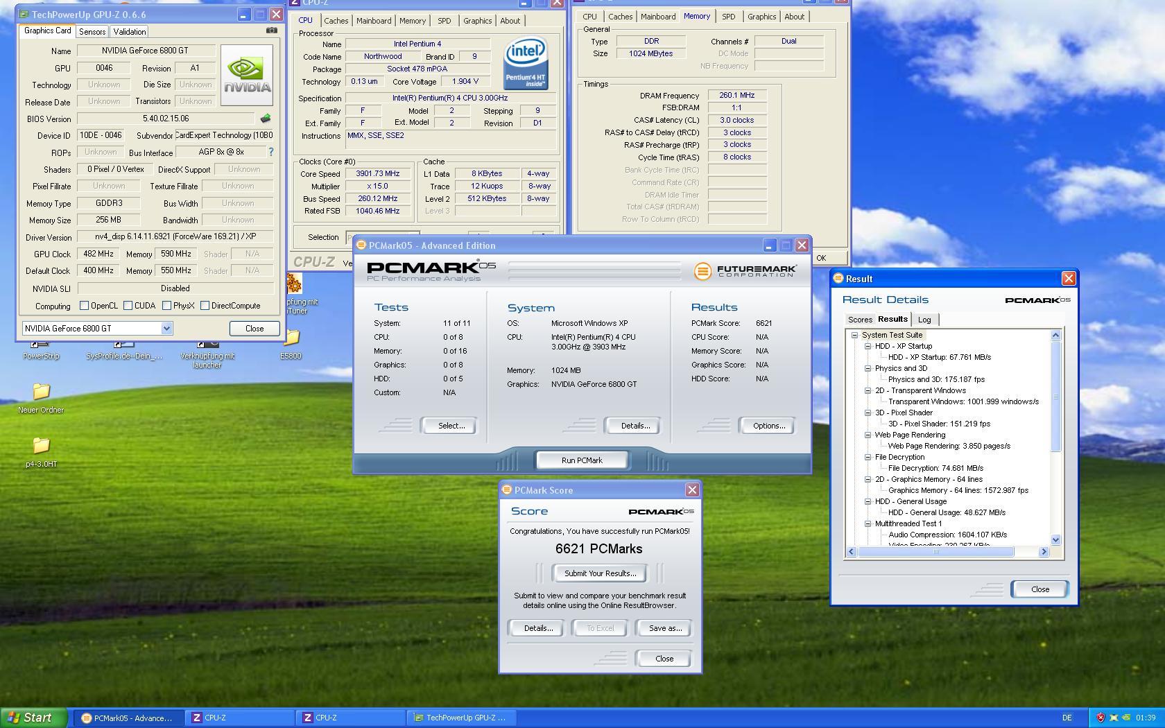The image size is (1165, 728).
Task: Select the Tuner shortcut gear icon
Action: 294,283
